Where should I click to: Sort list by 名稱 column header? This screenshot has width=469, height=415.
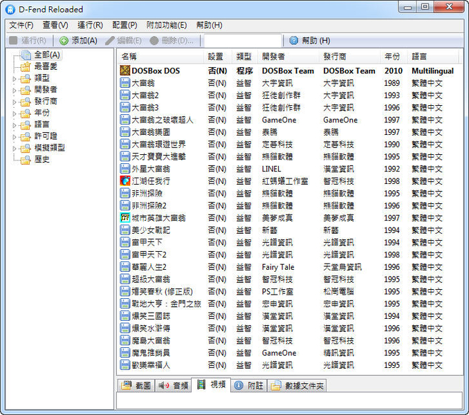(x=161, y=56)
